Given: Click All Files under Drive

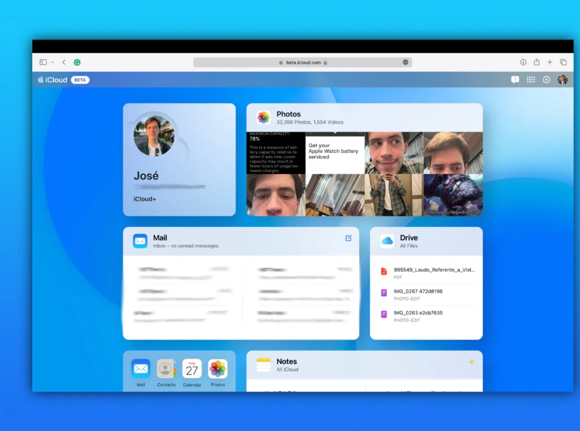Looking at the screenshot, I should (409, 246).
